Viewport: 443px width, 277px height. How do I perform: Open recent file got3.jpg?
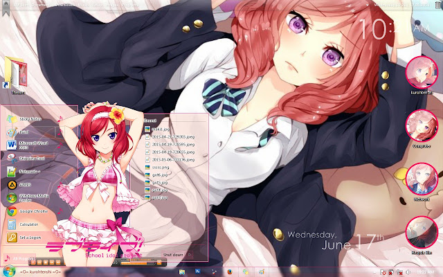156,198
